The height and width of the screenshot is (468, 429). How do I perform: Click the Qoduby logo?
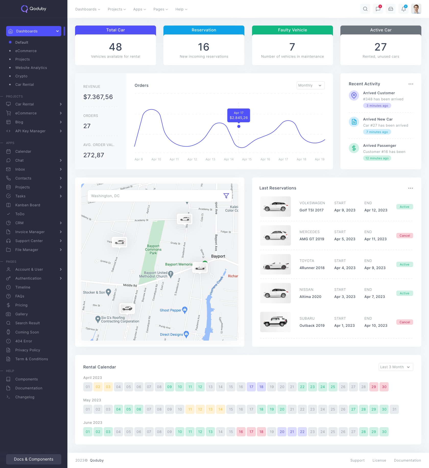click(x=34, y=9)
